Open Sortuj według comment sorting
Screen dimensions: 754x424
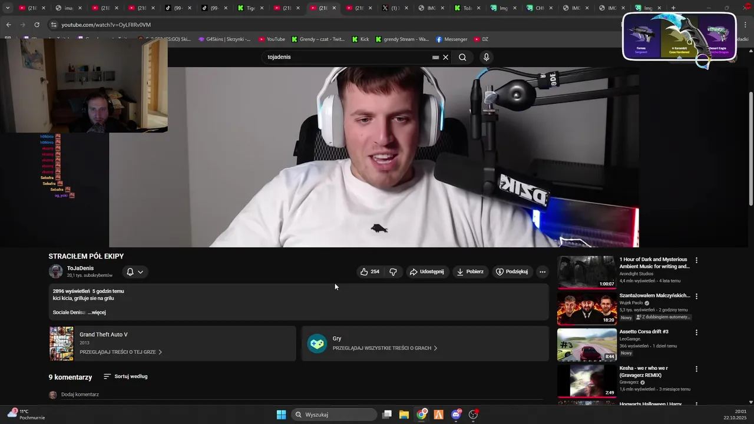pyautogui.click(x=125, y=376)
